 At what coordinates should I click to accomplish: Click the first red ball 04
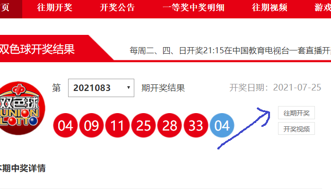click(65, 125)
